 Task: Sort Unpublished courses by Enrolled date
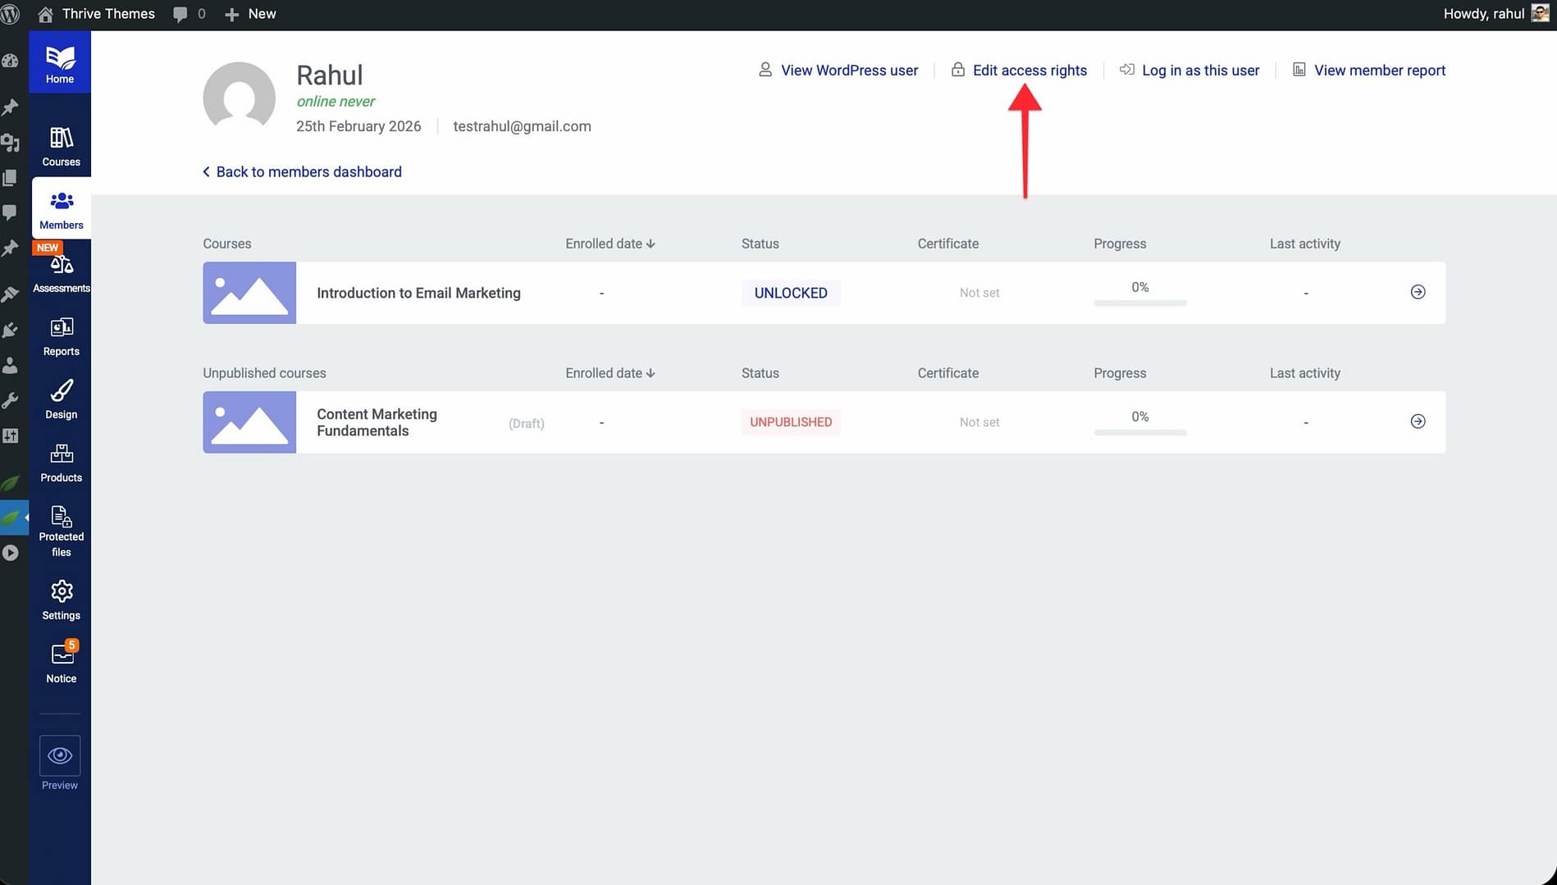pyautogui.click(x=610, y=373)
